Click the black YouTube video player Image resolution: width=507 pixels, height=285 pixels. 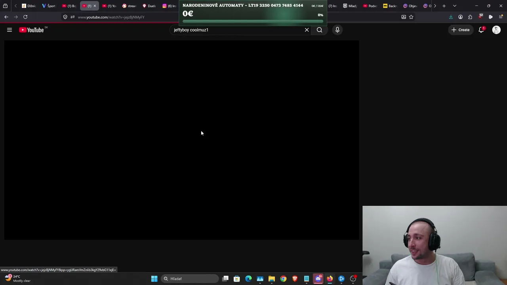[x=182, y=140]
